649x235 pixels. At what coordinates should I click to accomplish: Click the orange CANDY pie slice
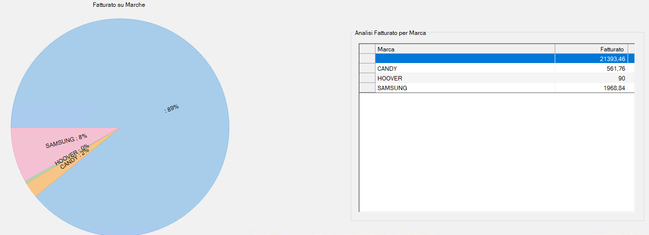[34, 188]
